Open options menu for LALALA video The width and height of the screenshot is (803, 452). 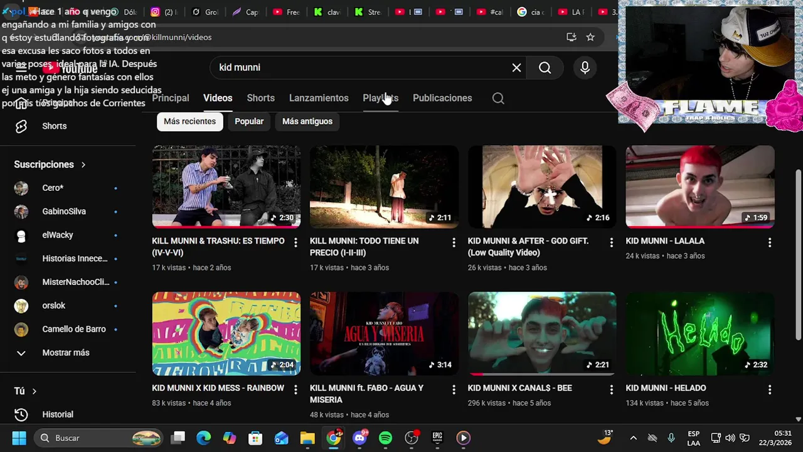coord(770,242)
